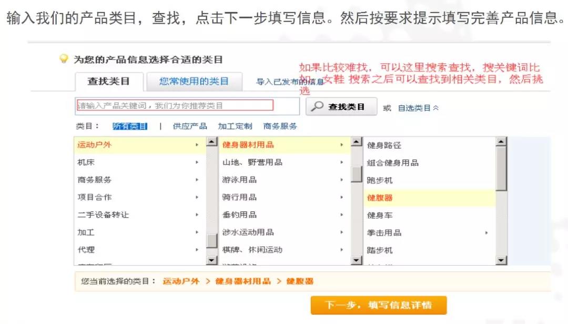This screenshot has height=324, width=568.
Task: Select 跑步机 in third category list
Action: 380,180
